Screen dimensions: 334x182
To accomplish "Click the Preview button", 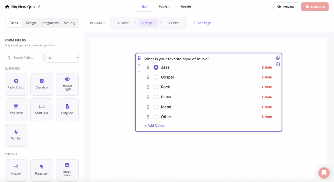I will [x=286, y=7].
